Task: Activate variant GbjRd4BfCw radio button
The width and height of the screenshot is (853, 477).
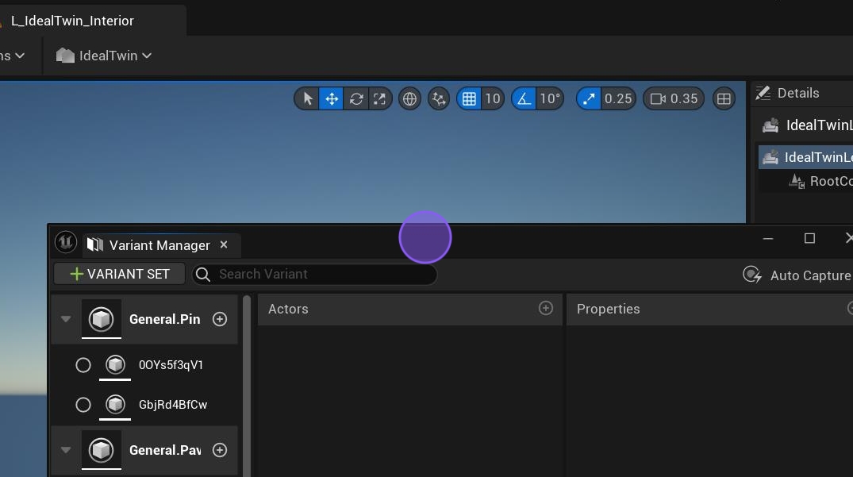Action: 83,405
